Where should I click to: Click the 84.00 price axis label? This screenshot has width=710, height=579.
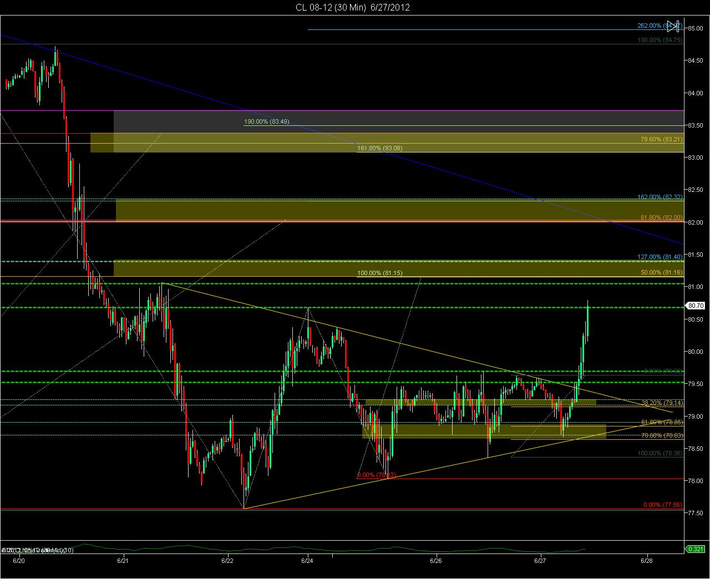[x=696, y=93]
